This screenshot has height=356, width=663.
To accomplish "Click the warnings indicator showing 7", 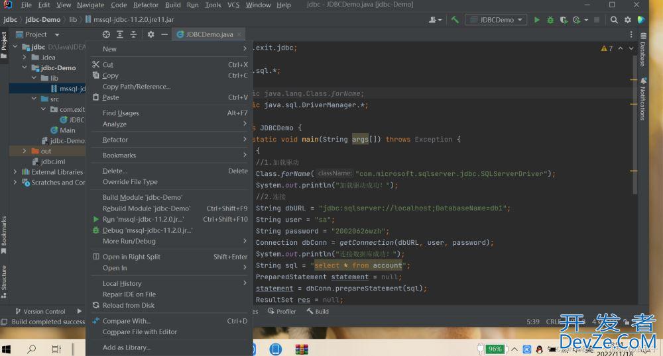I will 607,48.
